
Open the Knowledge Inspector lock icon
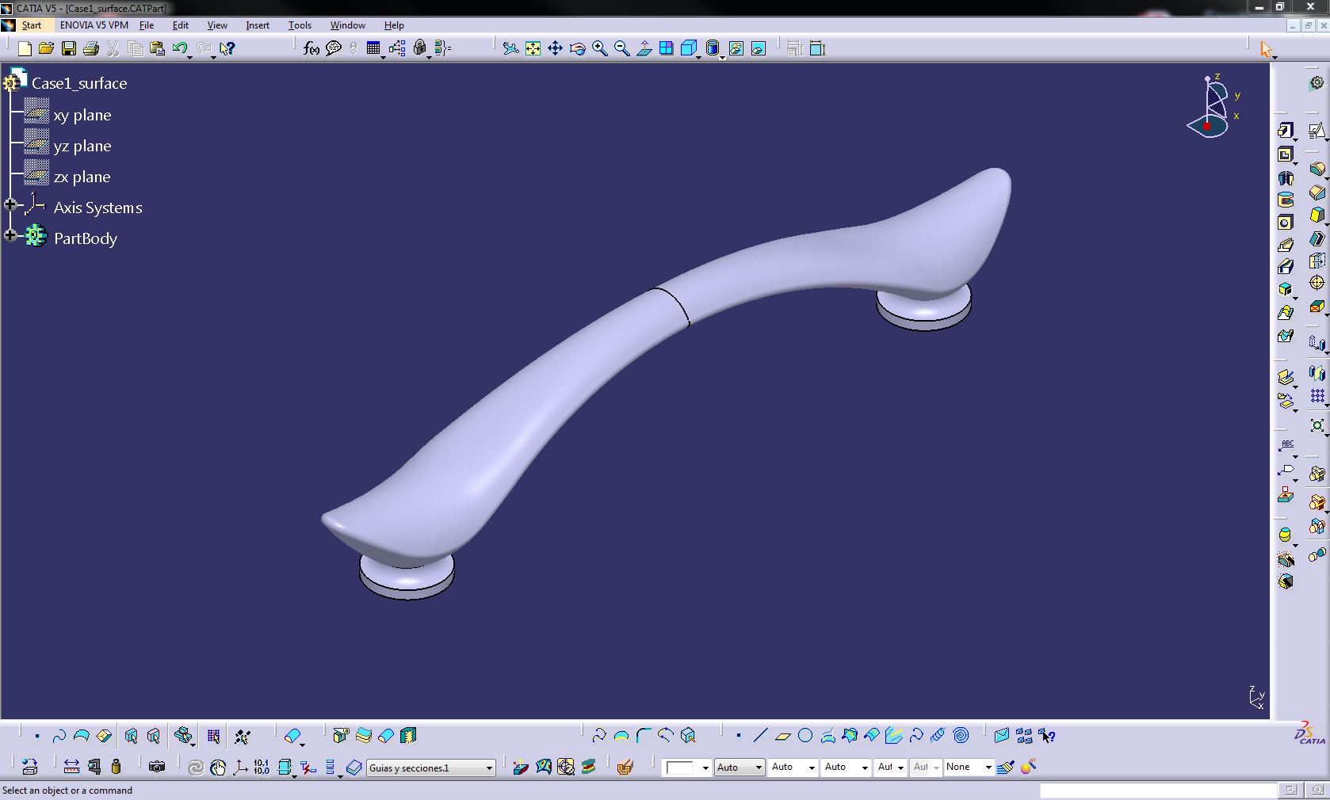[420, 49]
